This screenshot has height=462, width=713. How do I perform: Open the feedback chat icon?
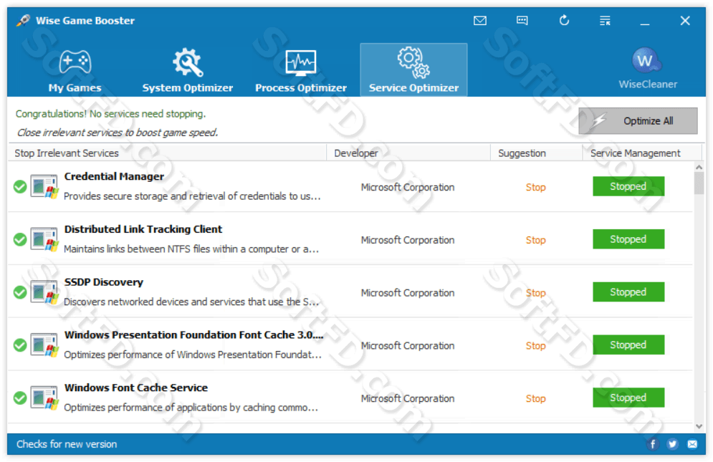click(522, 21)
